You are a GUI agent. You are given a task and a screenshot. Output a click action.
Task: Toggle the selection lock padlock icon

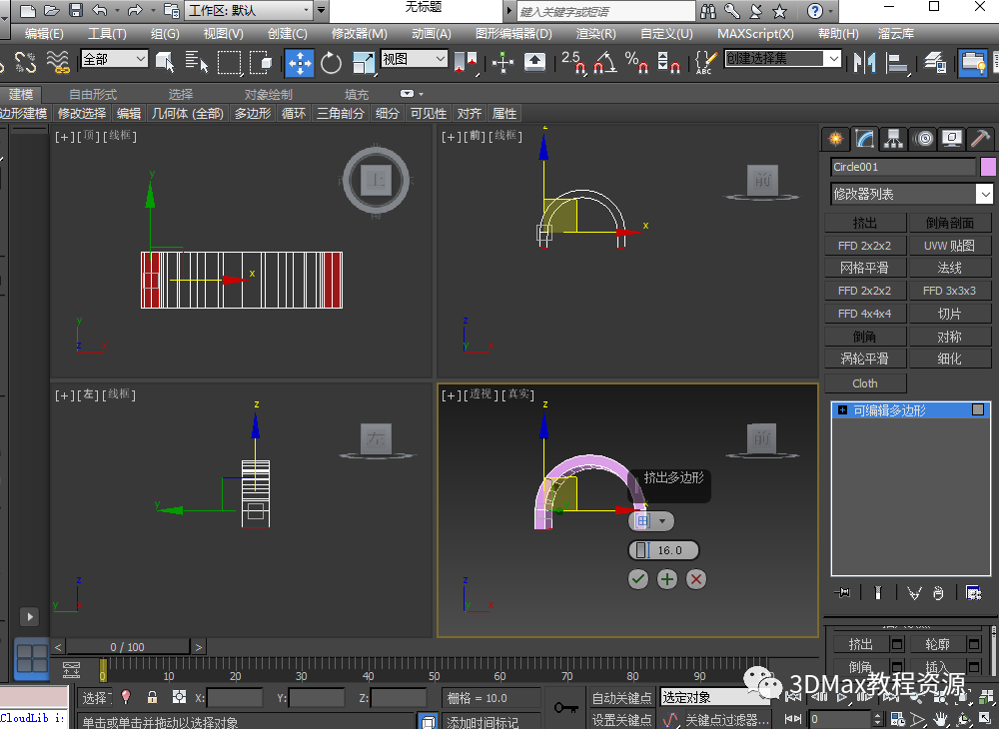click(x=152, y=697)
